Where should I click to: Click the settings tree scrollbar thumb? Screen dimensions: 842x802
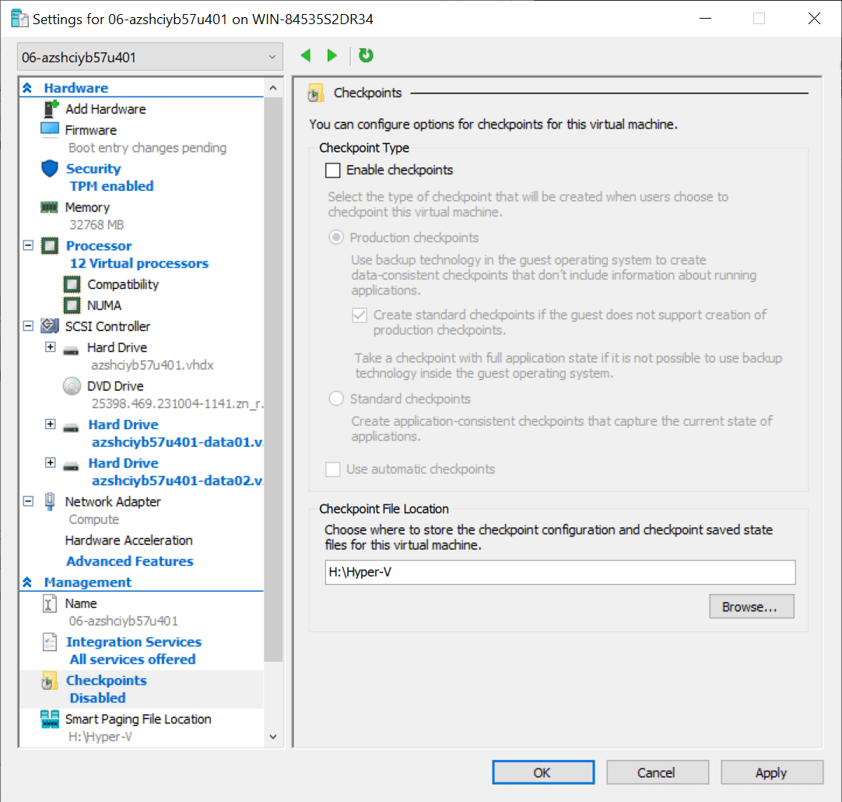tap(273, 379)
